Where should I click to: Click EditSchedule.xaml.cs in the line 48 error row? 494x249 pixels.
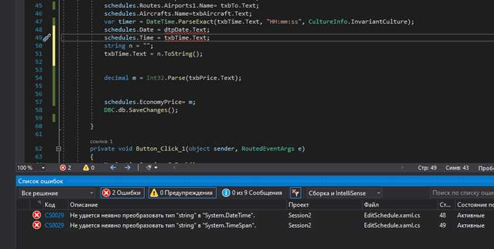392,215
